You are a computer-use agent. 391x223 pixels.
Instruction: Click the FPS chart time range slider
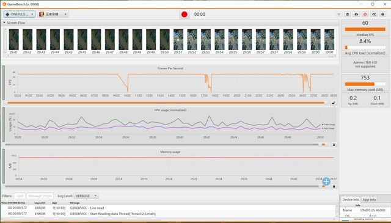click(166, 103)
